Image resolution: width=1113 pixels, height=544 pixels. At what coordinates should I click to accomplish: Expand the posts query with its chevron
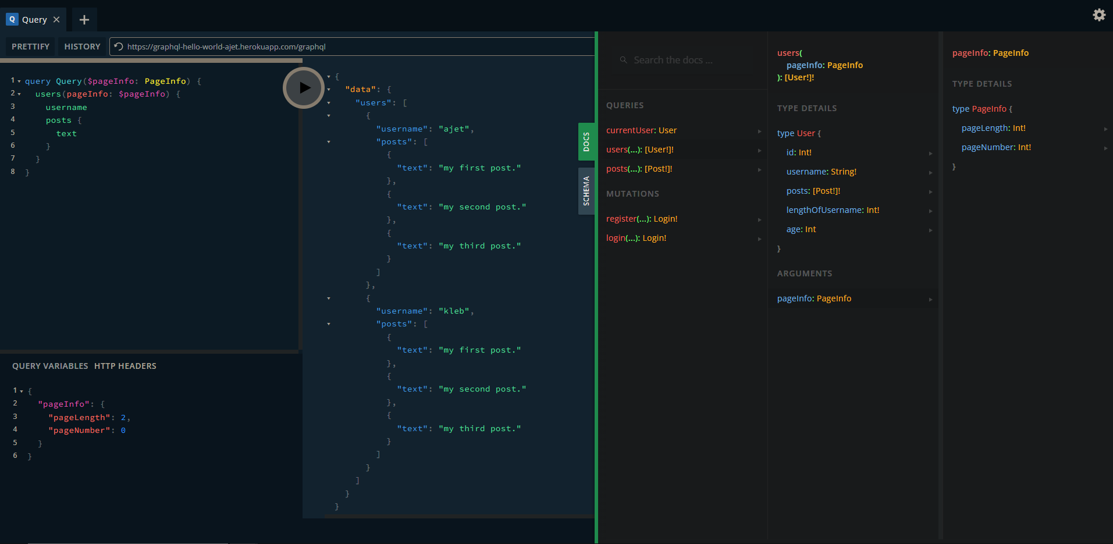(759, 170)
